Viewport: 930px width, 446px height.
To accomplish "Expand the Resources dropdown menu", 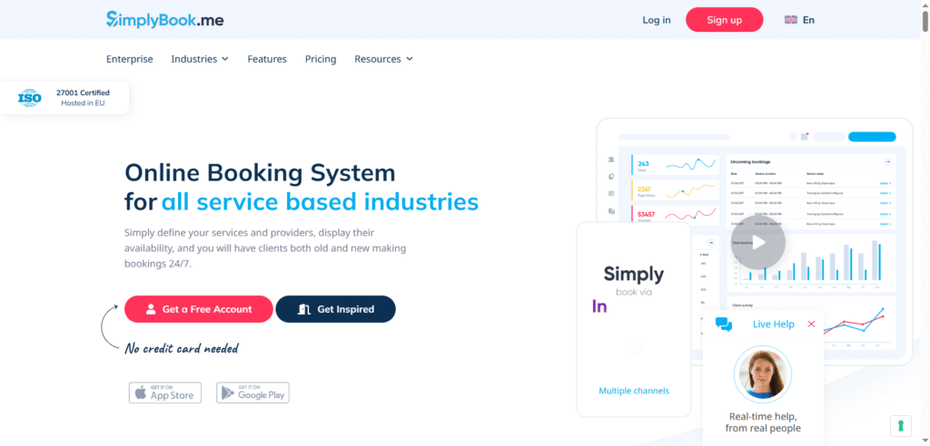I will coord(384,59).
